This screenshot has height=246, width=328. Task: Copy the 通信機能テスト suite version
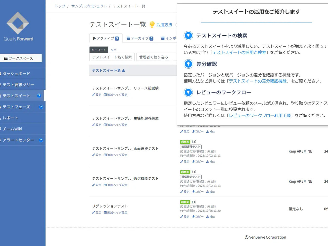click(198, 192)
